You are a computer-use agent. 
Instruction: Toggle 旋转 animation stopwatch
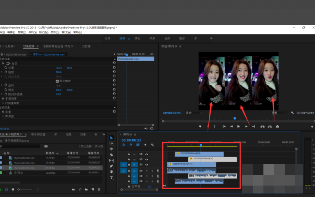(x=6, y=85)
